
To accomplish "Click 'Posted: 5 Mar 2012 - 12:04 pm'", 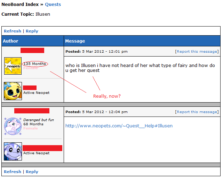I will [96, 112].
